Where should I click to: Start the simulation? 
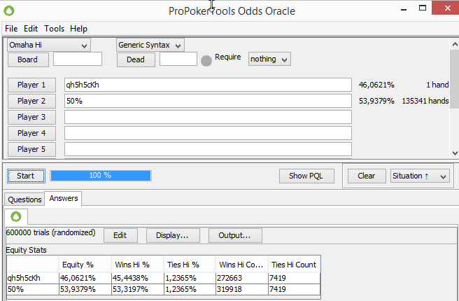[x=26, y=176]
